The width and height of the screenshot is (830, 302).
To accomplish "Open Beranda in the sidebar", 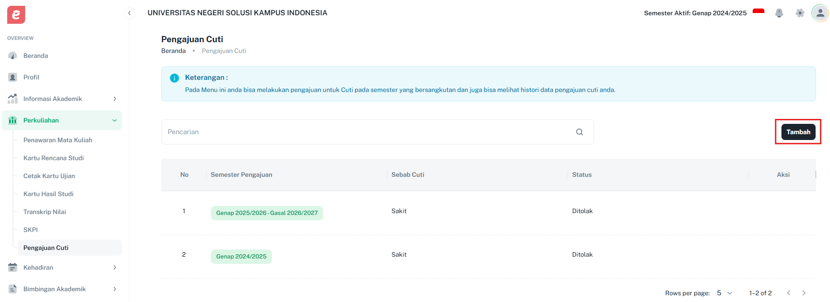I will (62, 56).
